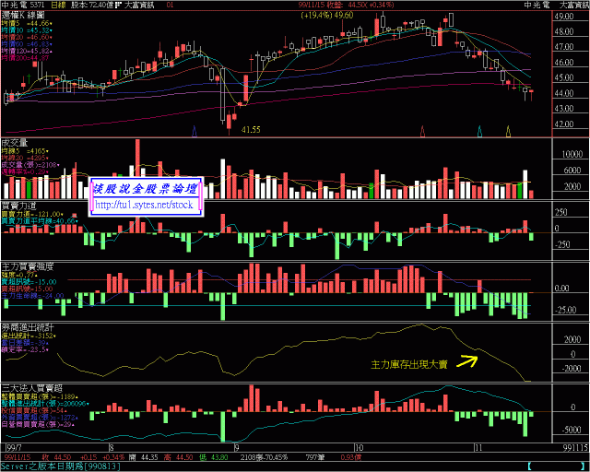Click the 991115 end date label
590x472 pixels.
point(575,448)
